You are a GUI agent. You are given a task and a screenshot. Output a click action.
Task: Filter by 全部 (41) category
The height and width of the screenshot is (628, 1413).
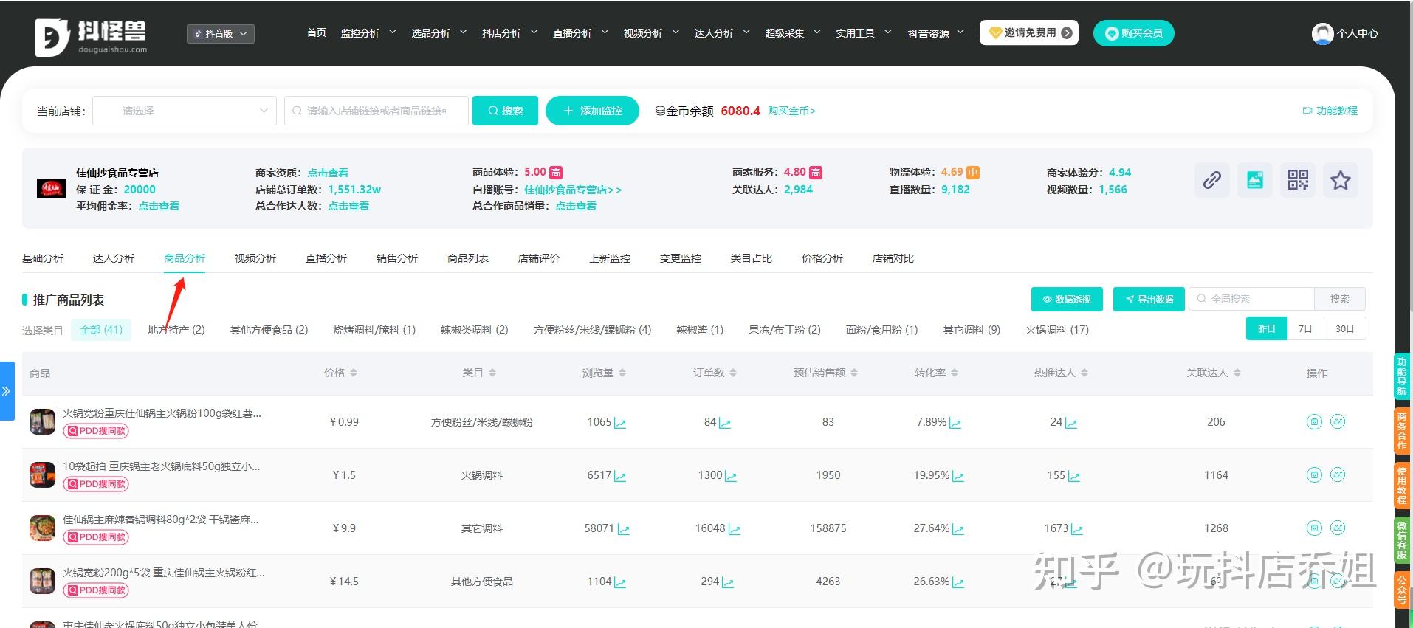[x=101, y=330]
